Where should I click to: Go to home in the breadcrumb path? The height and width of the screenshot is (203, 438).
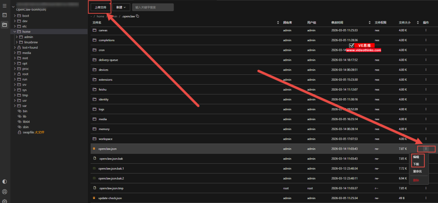(x=101, y=16)
